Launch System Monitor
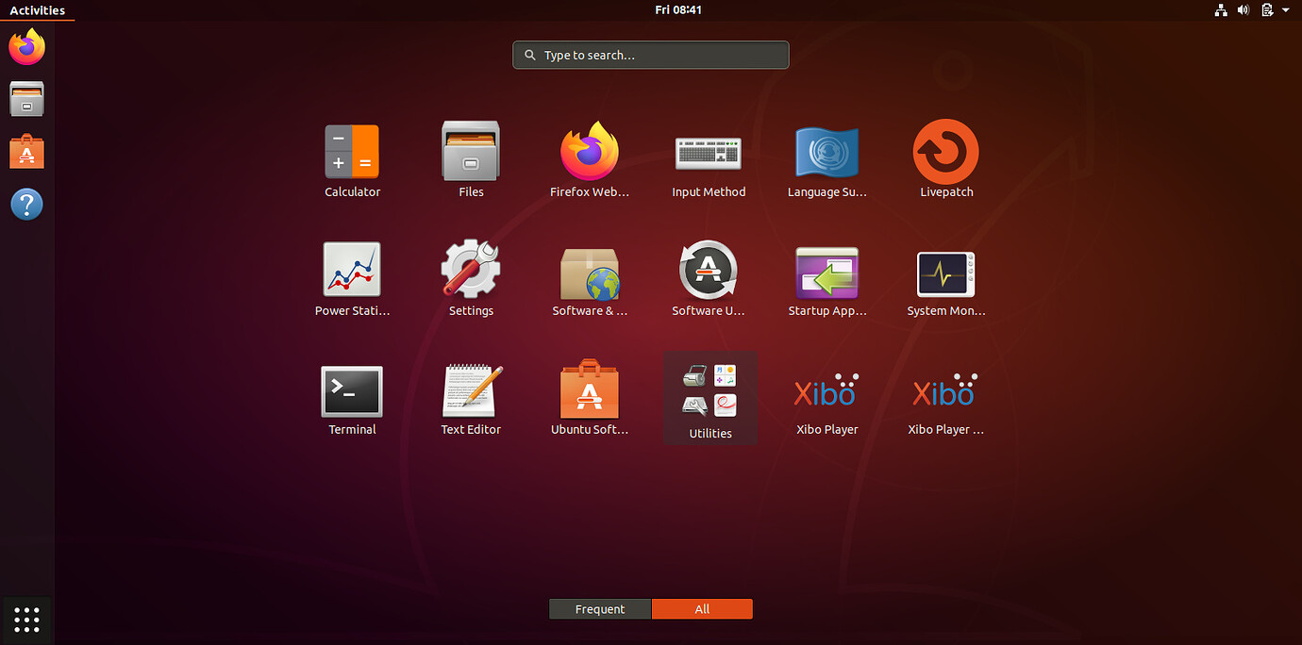 click(945, 273)
